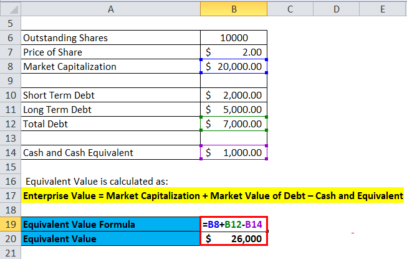
Task: Select row 20 header
Action: coord(11,238)
